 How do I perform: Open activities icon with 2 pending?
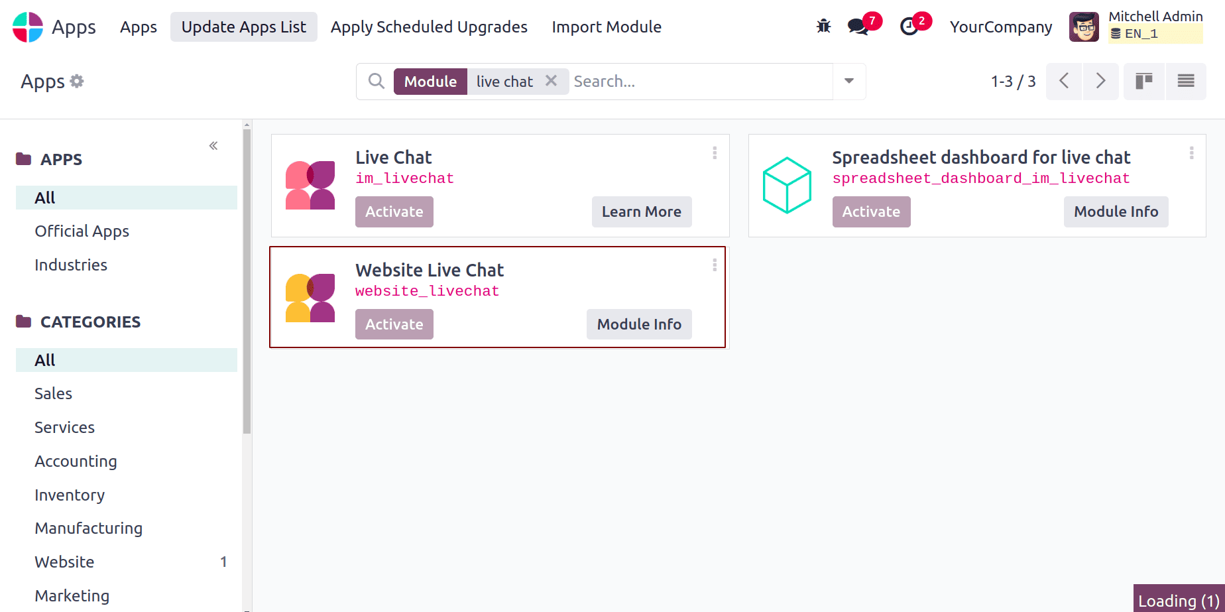909,27
